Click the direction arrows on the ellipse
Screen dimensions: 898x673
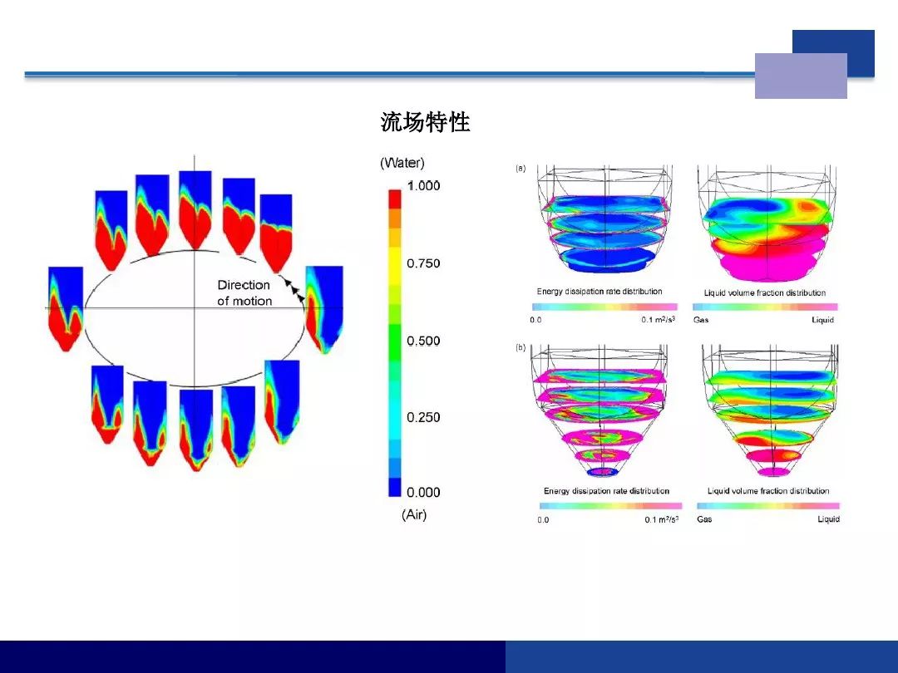pyautogui.click(x=294, y=290)
